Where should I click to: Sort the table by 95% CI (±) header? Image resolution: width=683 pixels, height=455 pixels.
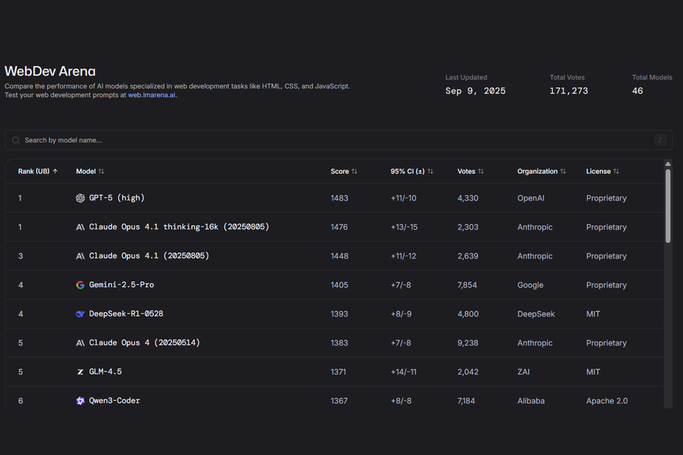(408, 171)
